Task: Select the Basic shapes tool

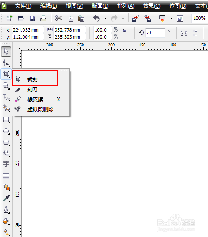Action: click(x=7, y=153)
